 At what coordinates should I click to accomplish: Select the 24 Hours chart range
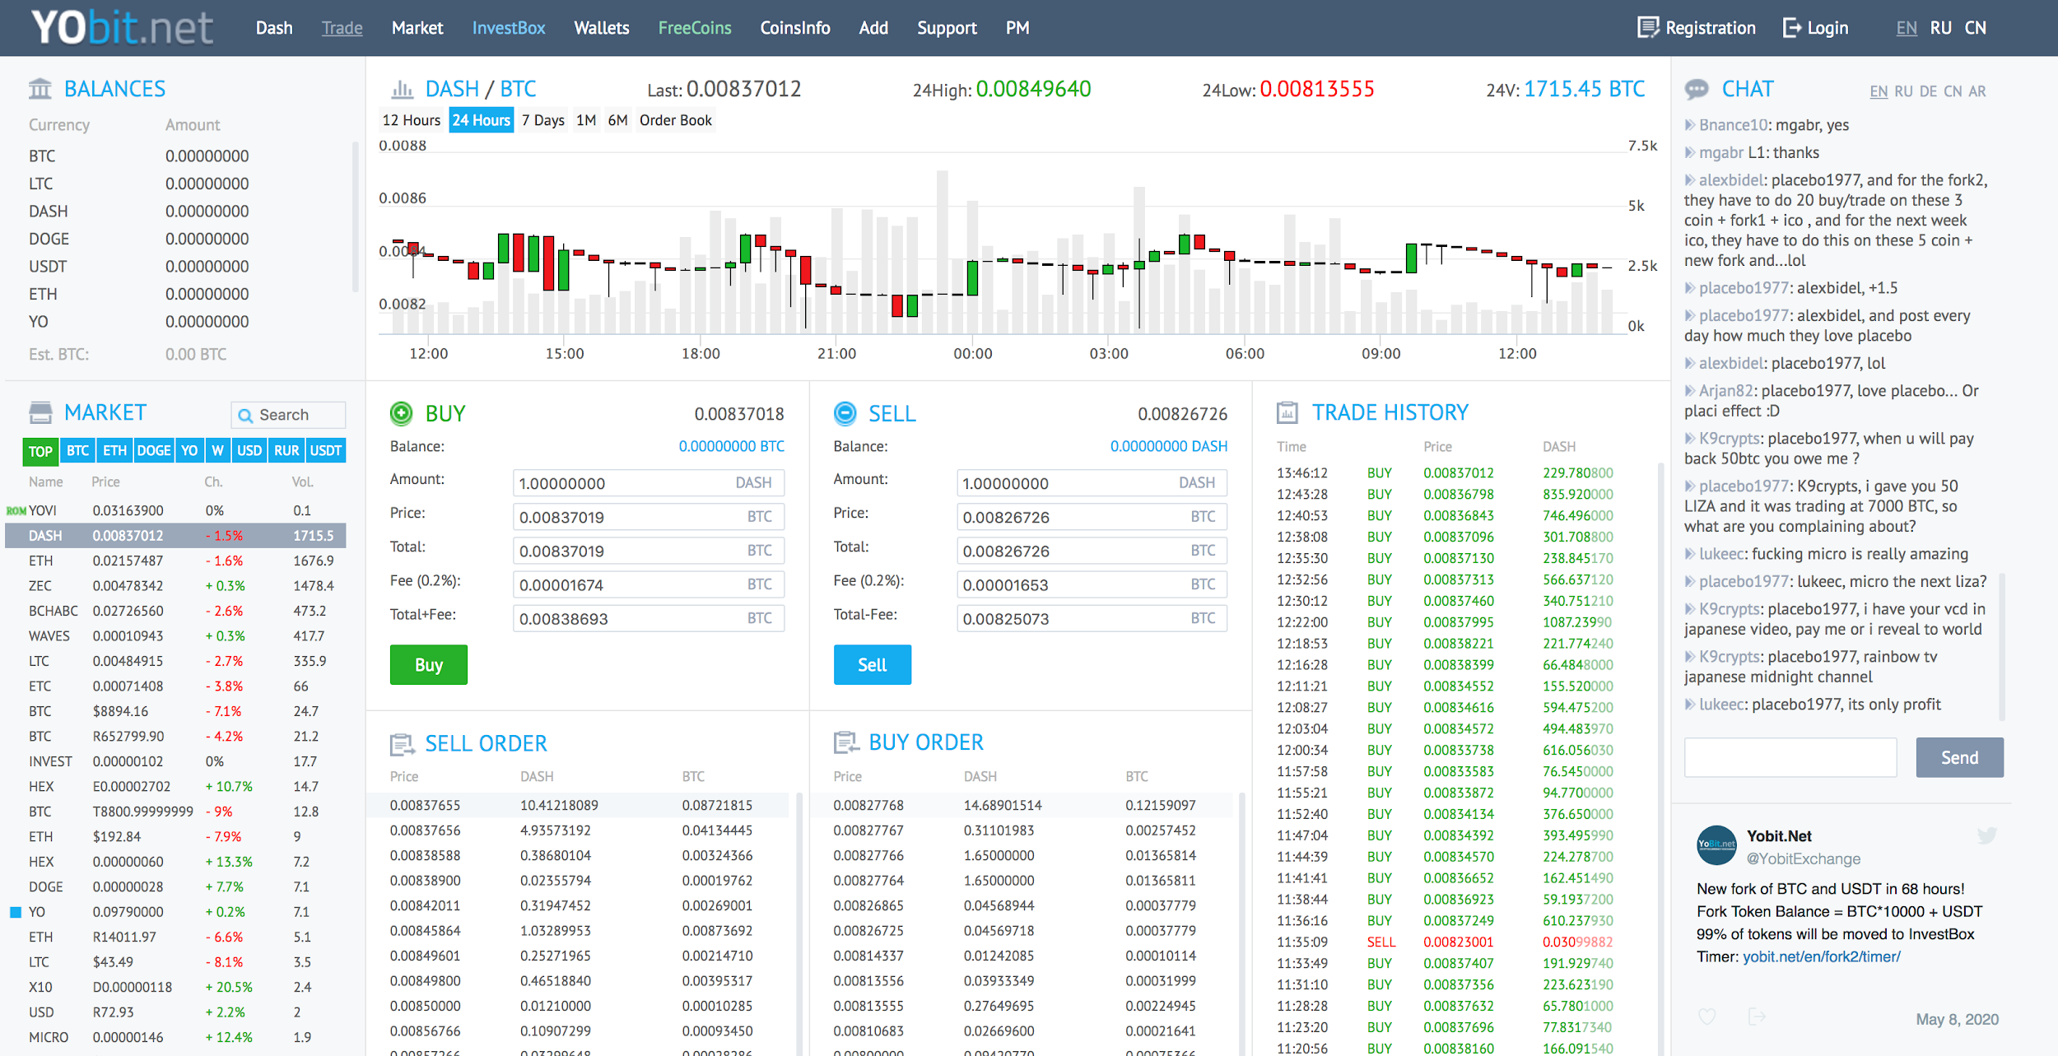[482, 120]
